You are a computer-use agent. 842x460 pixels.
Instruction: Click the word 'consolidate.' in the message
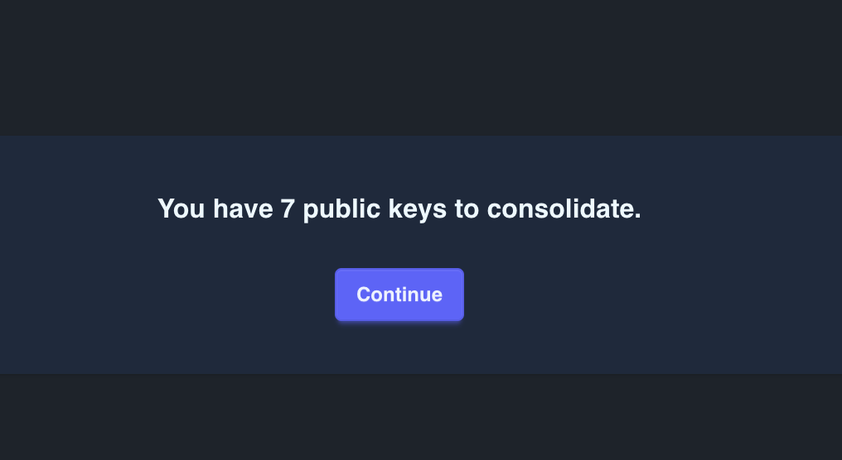(564, 208)
